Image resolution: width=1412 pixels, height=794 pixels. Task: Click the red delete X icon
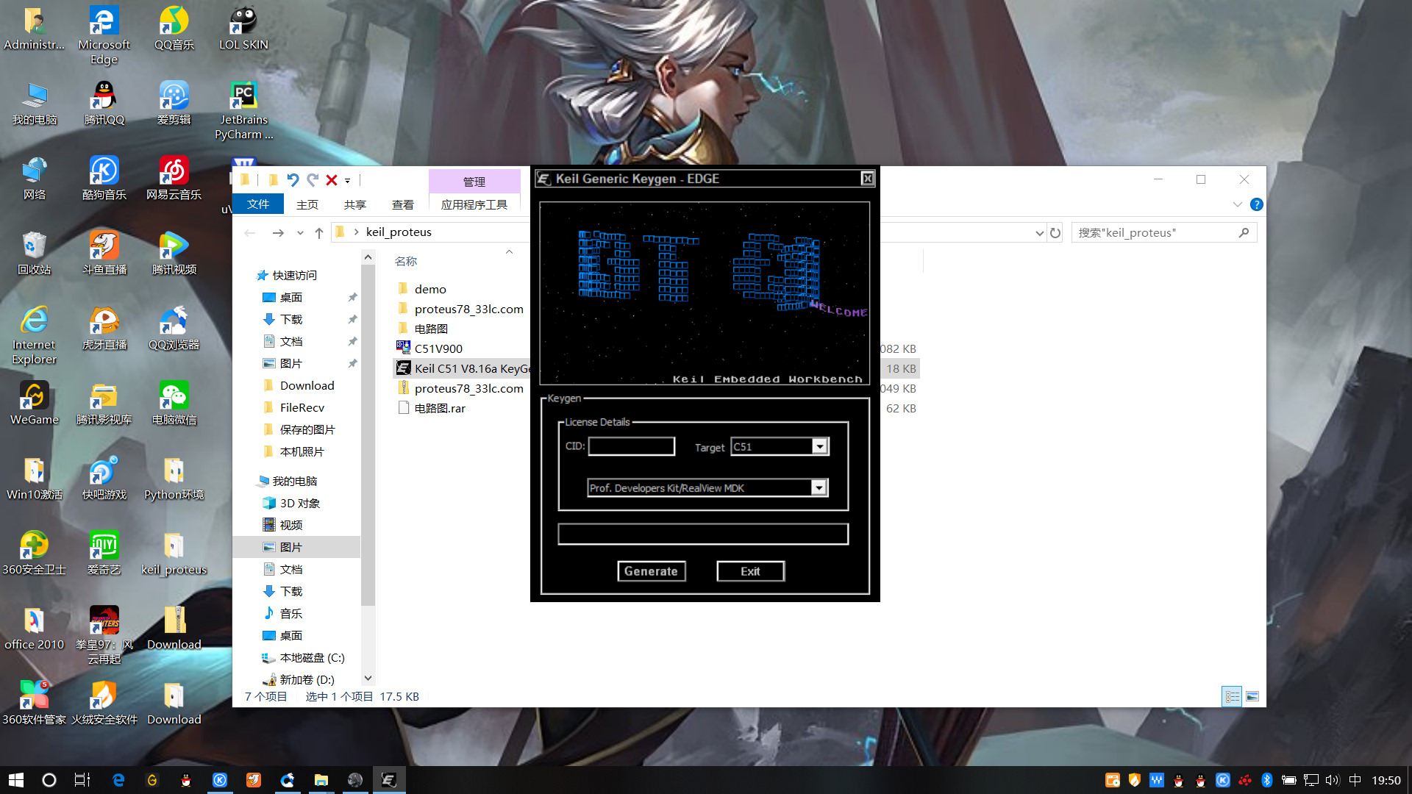(332, 180)
